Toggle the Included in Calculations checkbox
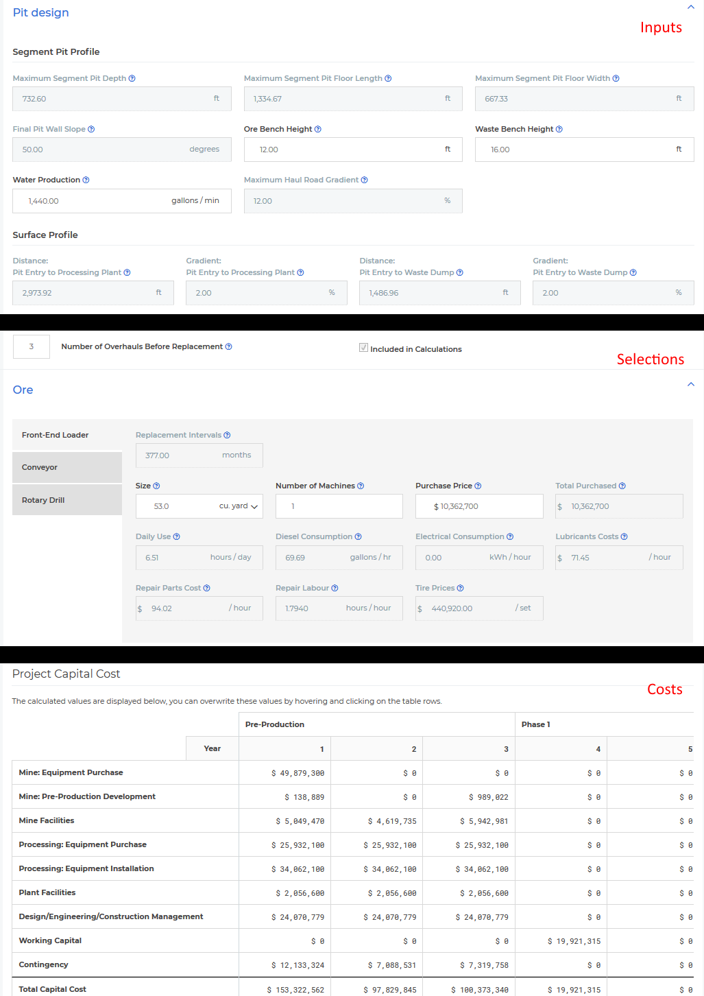This screenshot has height=996, width=704. 364,348
